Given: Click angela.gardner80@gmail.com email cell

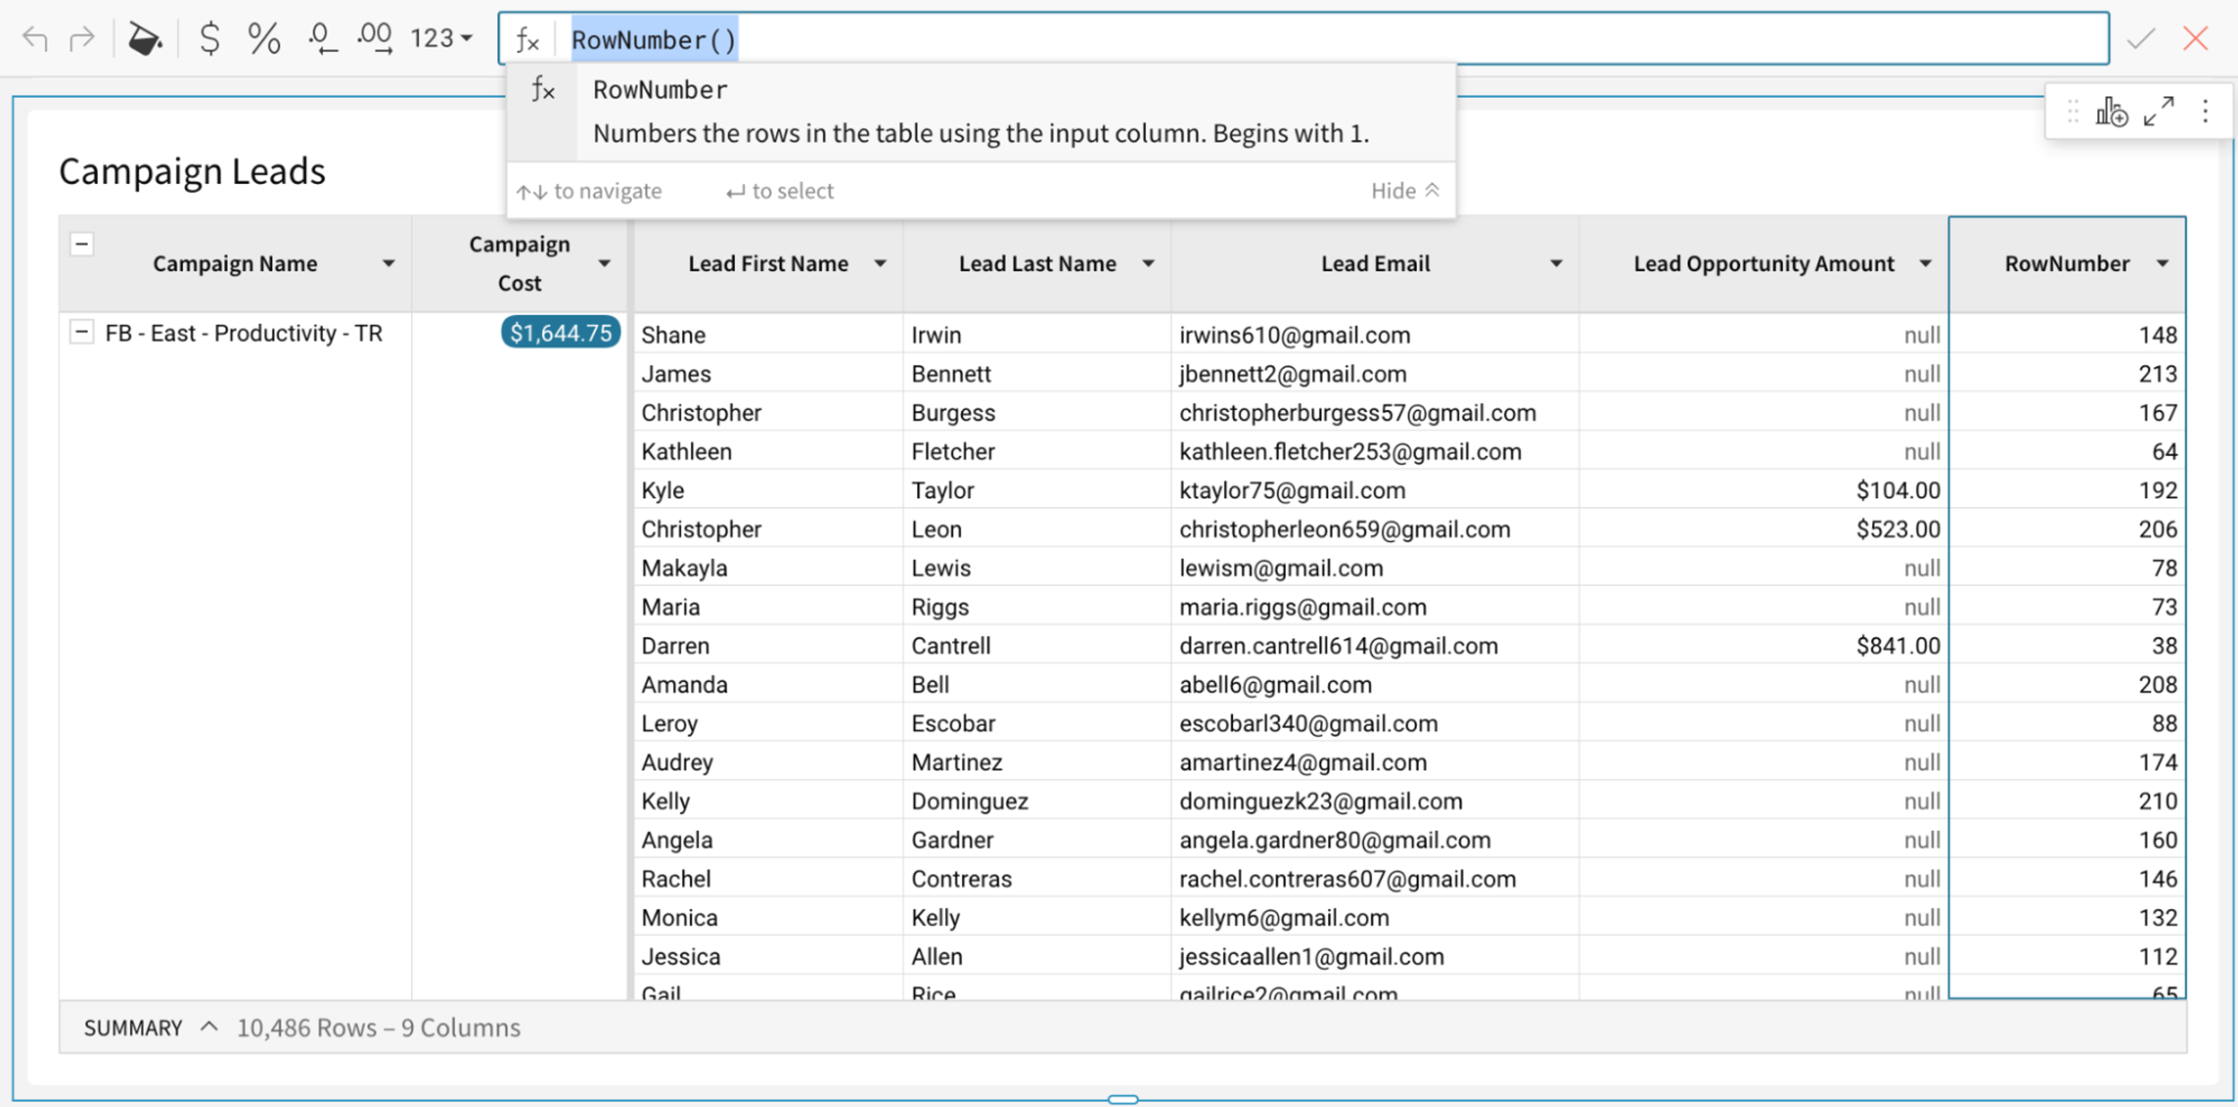Looking at the screenshot, I should click(x=1374, y=840).
